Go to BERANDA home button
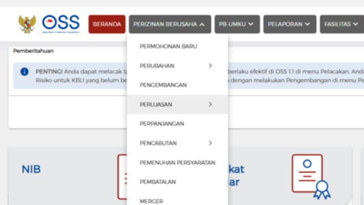This screenshot has width=364, height=205. pyautogui.click(x=107, y=24)
